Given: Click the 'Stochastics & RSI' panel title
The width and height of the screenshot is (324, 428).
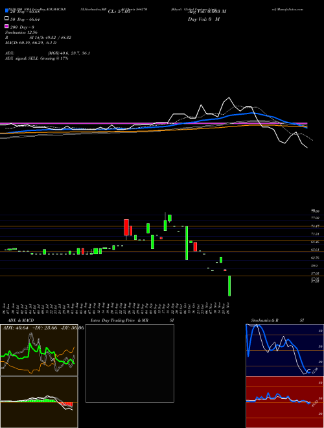Looking at the screenshot, I should click(277, 320).
